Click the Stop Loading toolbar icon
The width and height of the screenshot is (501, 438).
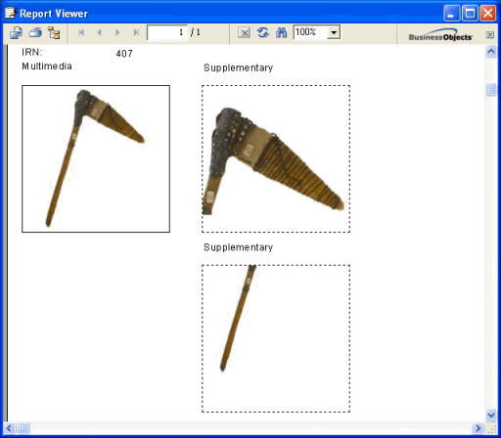coord(244,32)
